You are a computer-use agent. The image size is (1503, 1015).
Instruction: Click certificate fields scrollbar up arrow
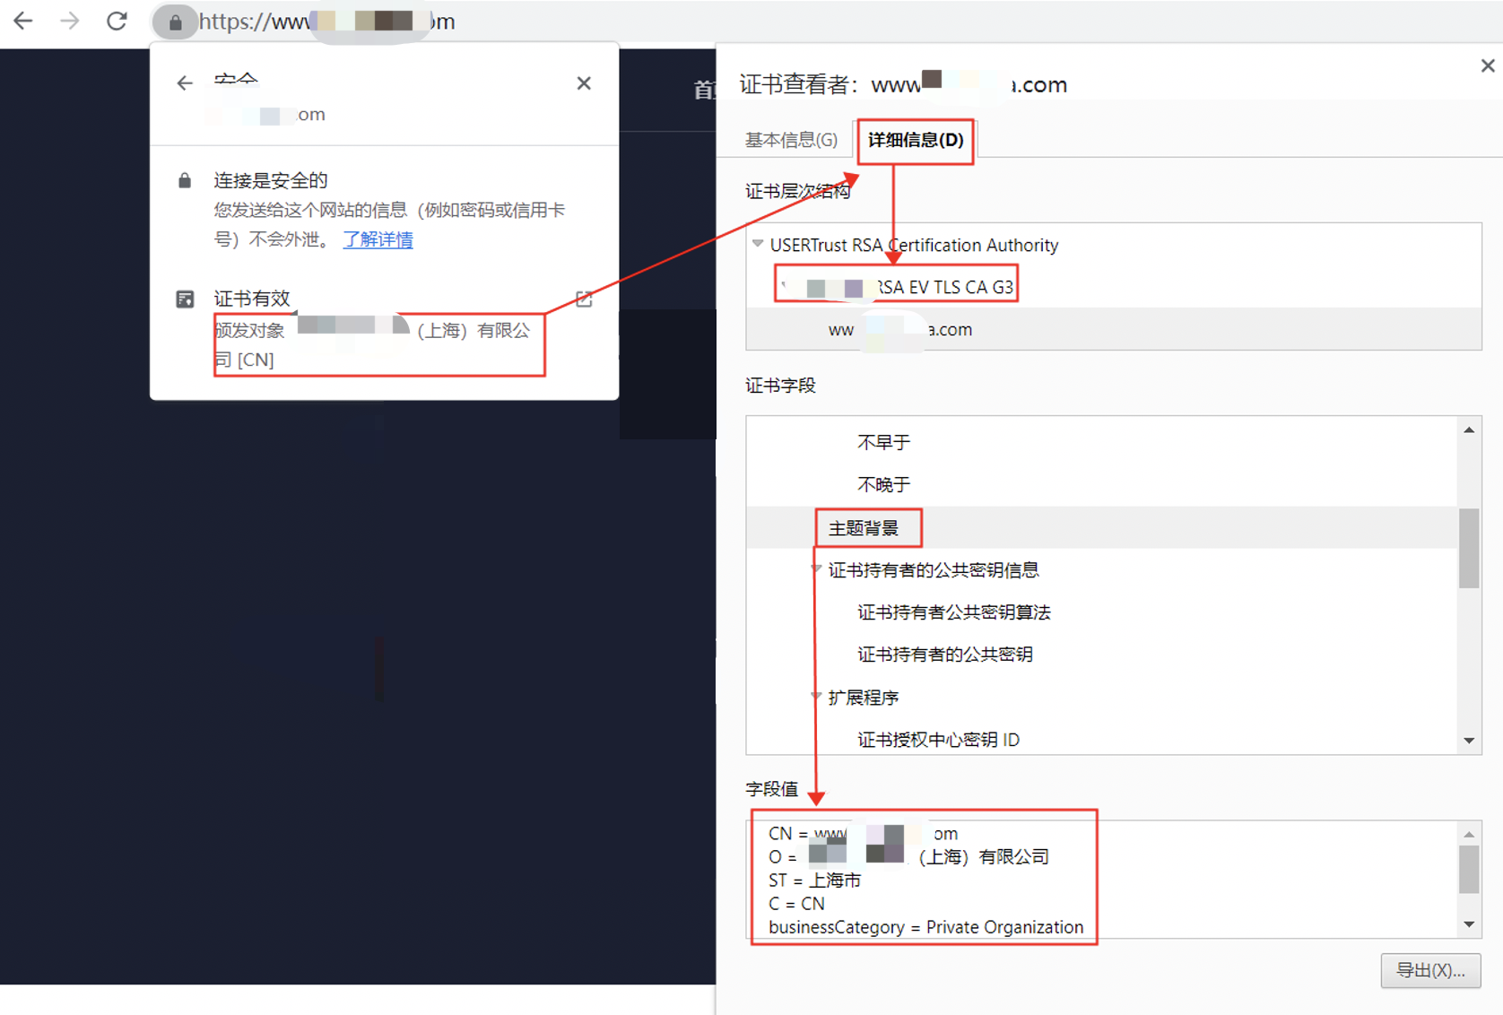[x=1469, y=430]
